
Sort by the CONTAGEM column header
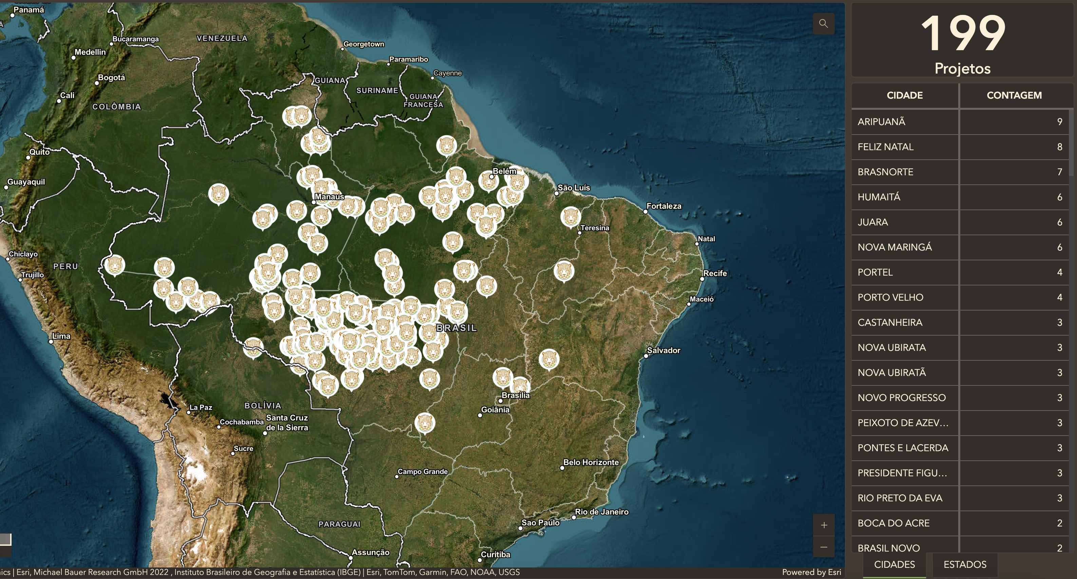1014,95
